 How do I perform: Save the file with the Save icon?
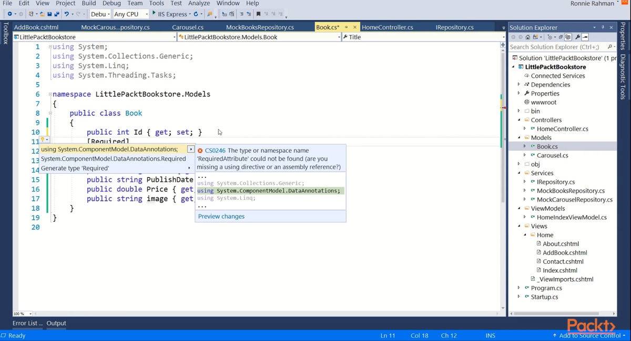point(49,14)
